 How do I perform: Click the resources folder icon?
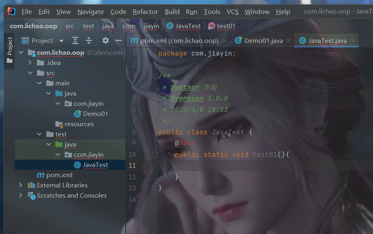click(x=59, y=124)
